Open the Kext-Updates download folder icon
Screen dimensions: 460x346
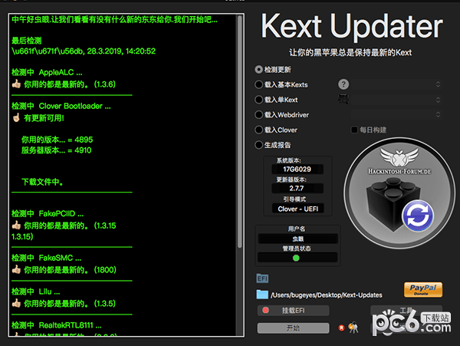(262, 295)
